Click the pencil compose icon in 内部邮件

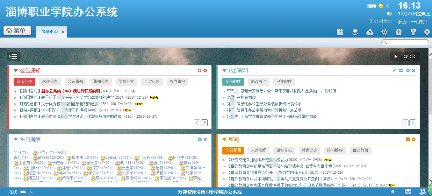coord(394,71)
